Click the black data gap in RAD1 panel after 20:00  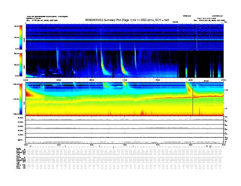pyautogui.click(x=203, y=64)
